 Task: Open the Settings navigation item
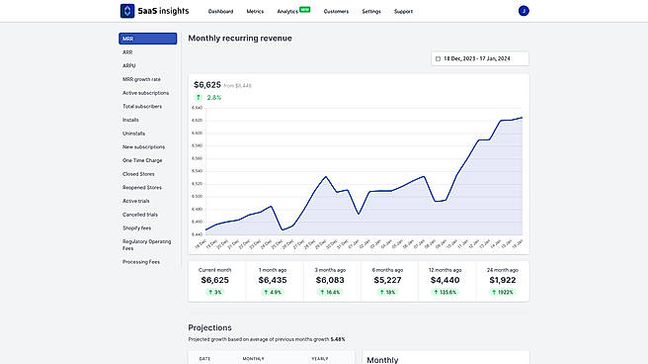[x=371, y=12]
